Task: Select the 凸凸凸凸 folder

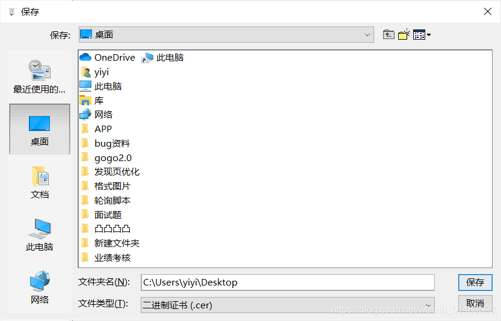Action: (105, 229)
